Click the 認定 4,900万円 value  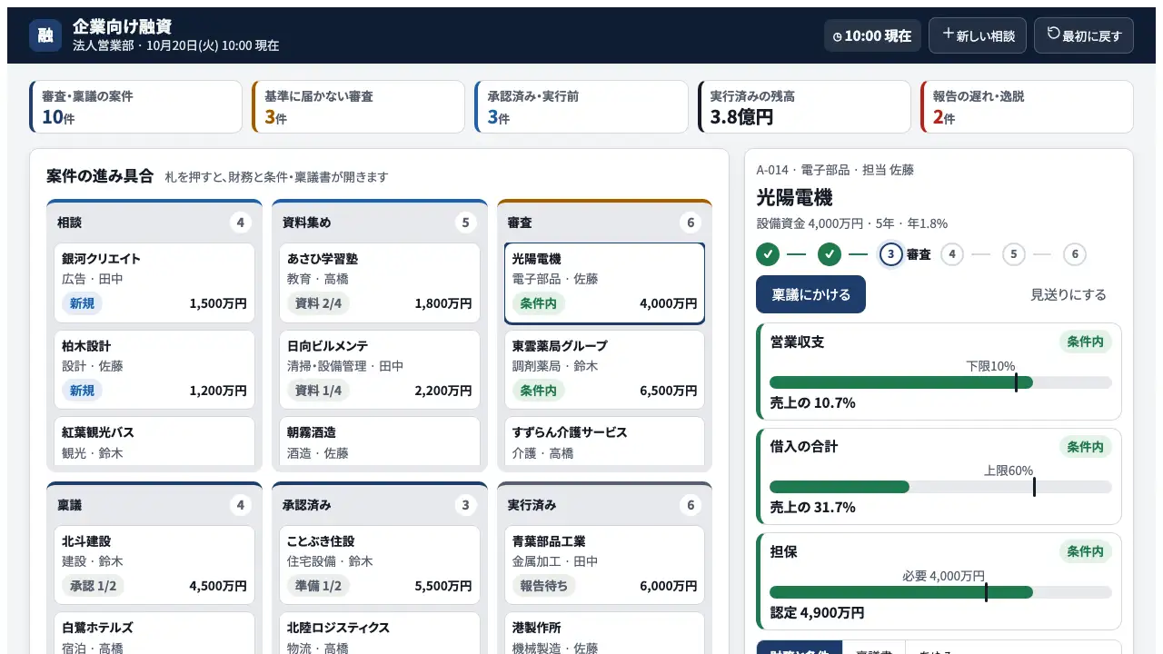click(817, 612)
